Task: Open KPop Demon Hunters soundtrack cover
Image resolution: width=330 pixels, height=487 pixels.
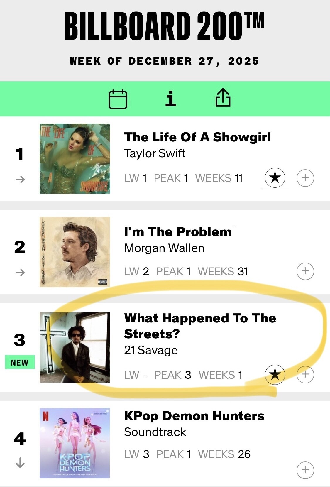Action: pyautogui.click(x=75, y=443)
